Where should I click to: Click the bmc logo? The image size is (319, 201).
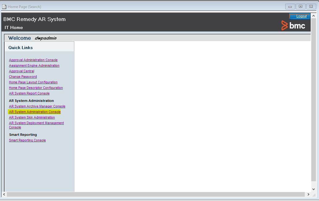(293, 25)
